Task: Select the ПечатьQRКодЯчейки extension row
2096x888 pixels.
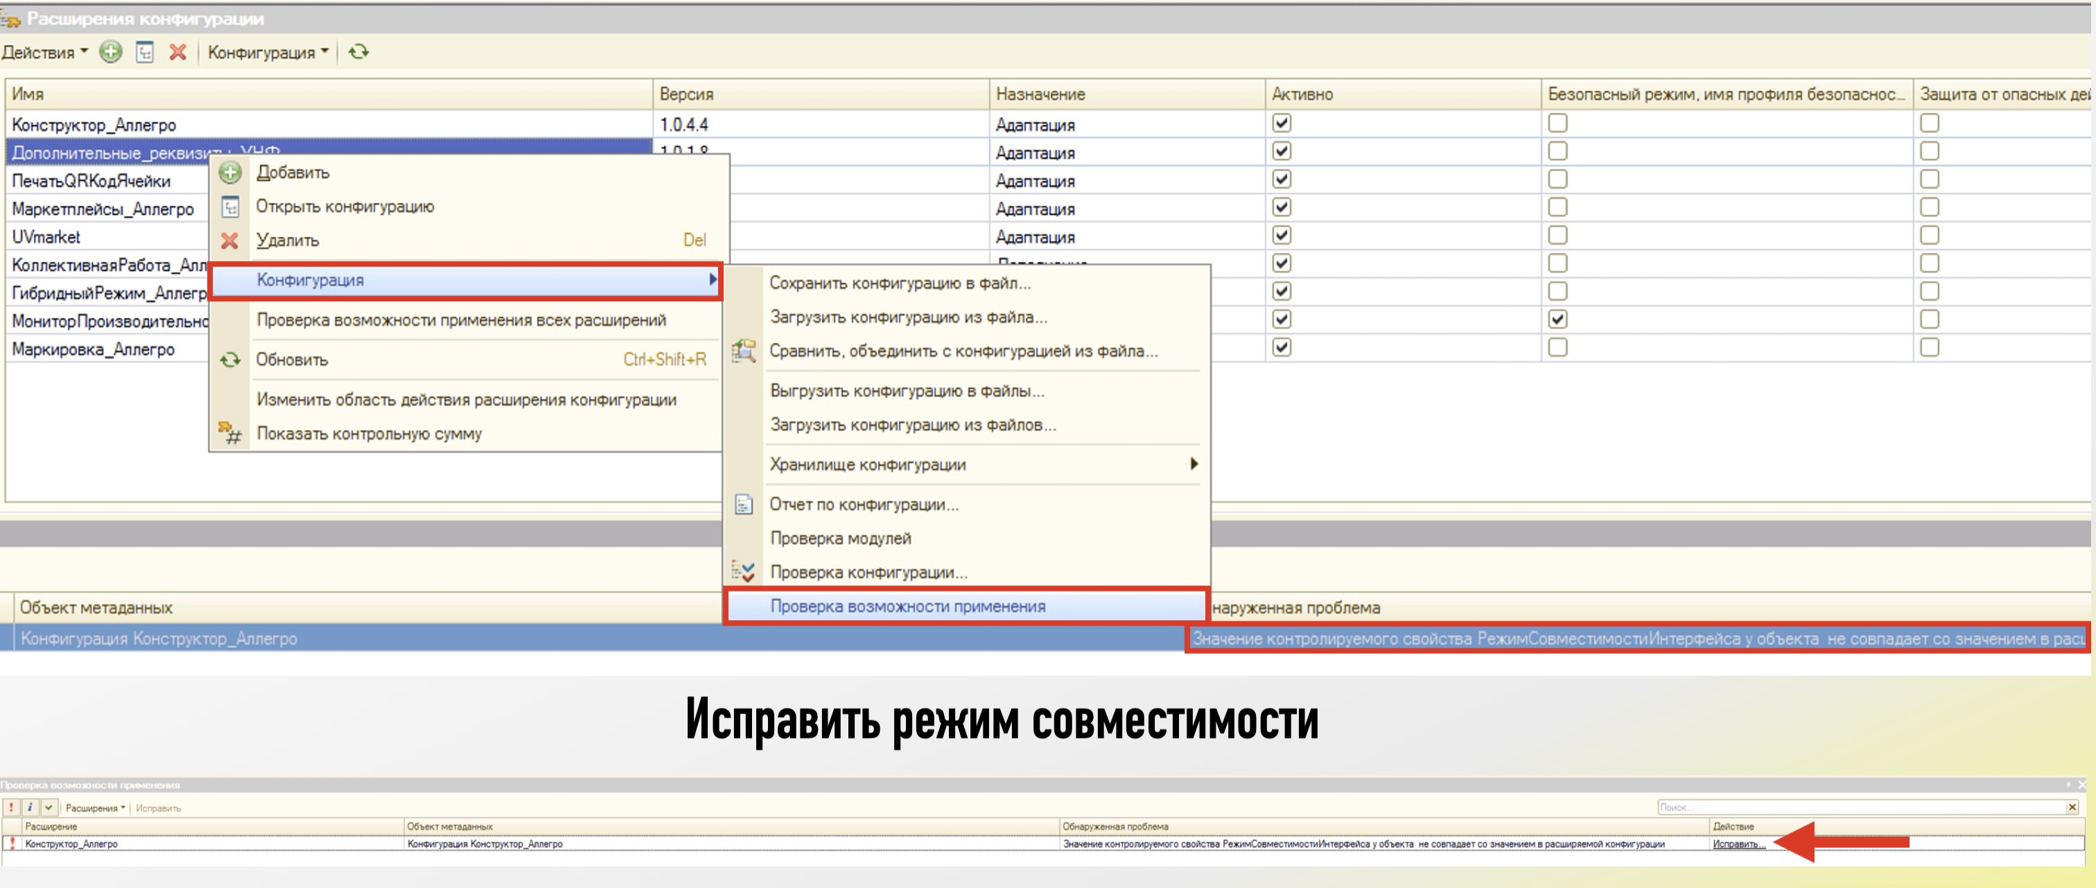Action: tap(91, 181)
